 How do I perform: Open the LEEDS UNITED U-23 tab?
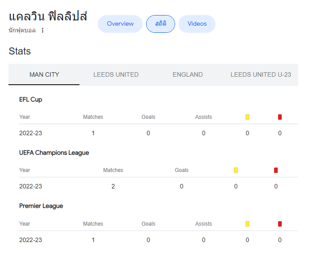pos(260,74)
